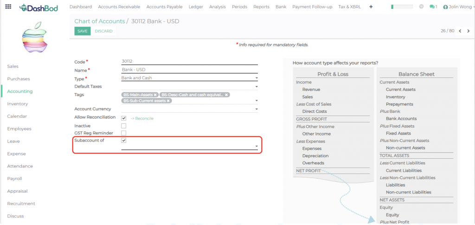The height and width of the screenshot is (225, 475).
Task: Enable the GST Reg Reminder checkbox
Action: click(124, 133)
